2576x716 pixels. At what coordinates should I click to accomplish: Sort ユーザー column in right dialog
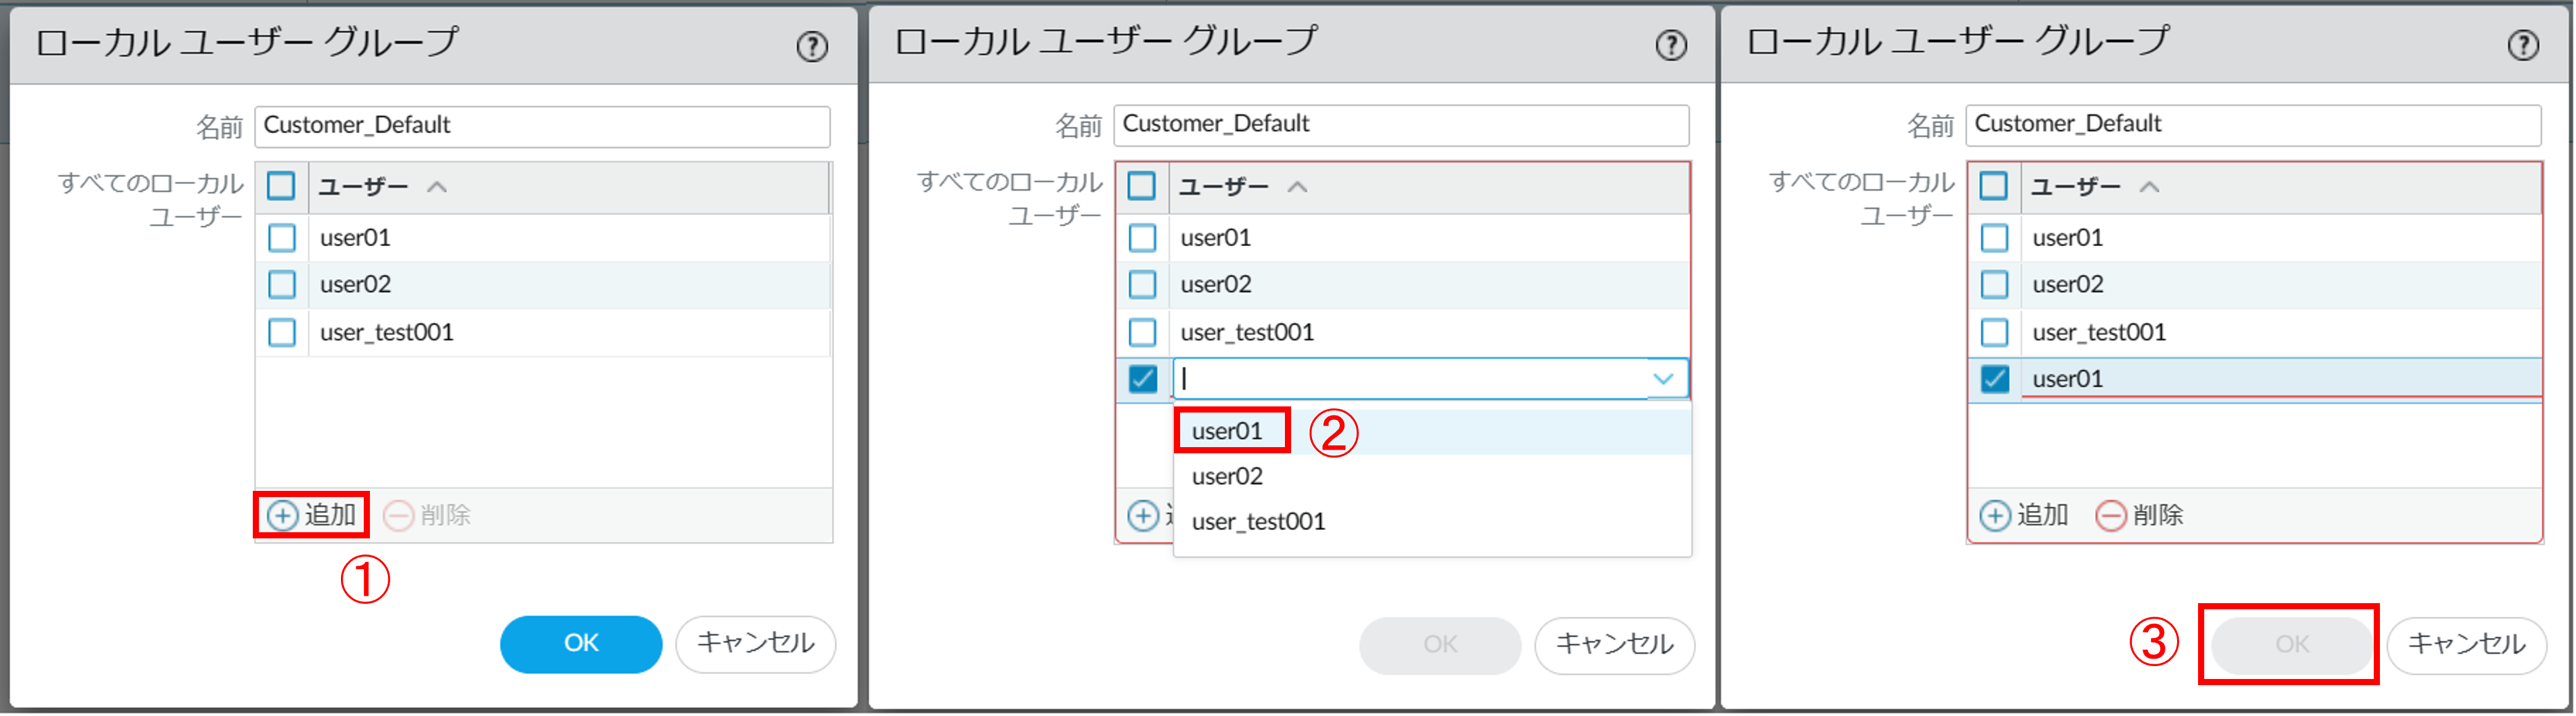pos(2149,187)
